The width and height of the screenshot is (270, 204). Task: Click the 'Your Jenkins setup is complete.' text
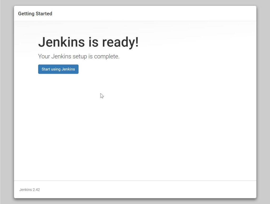tap(79, 57)
